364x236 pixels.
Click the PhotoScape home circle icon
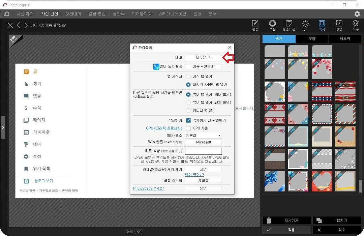pos(7,14)
